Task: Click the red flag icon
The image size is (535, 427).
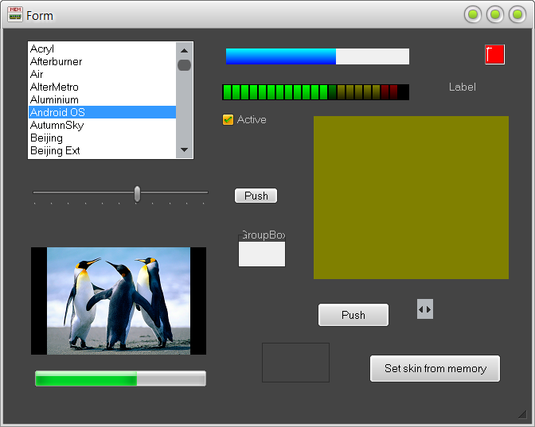Action: 494,55
